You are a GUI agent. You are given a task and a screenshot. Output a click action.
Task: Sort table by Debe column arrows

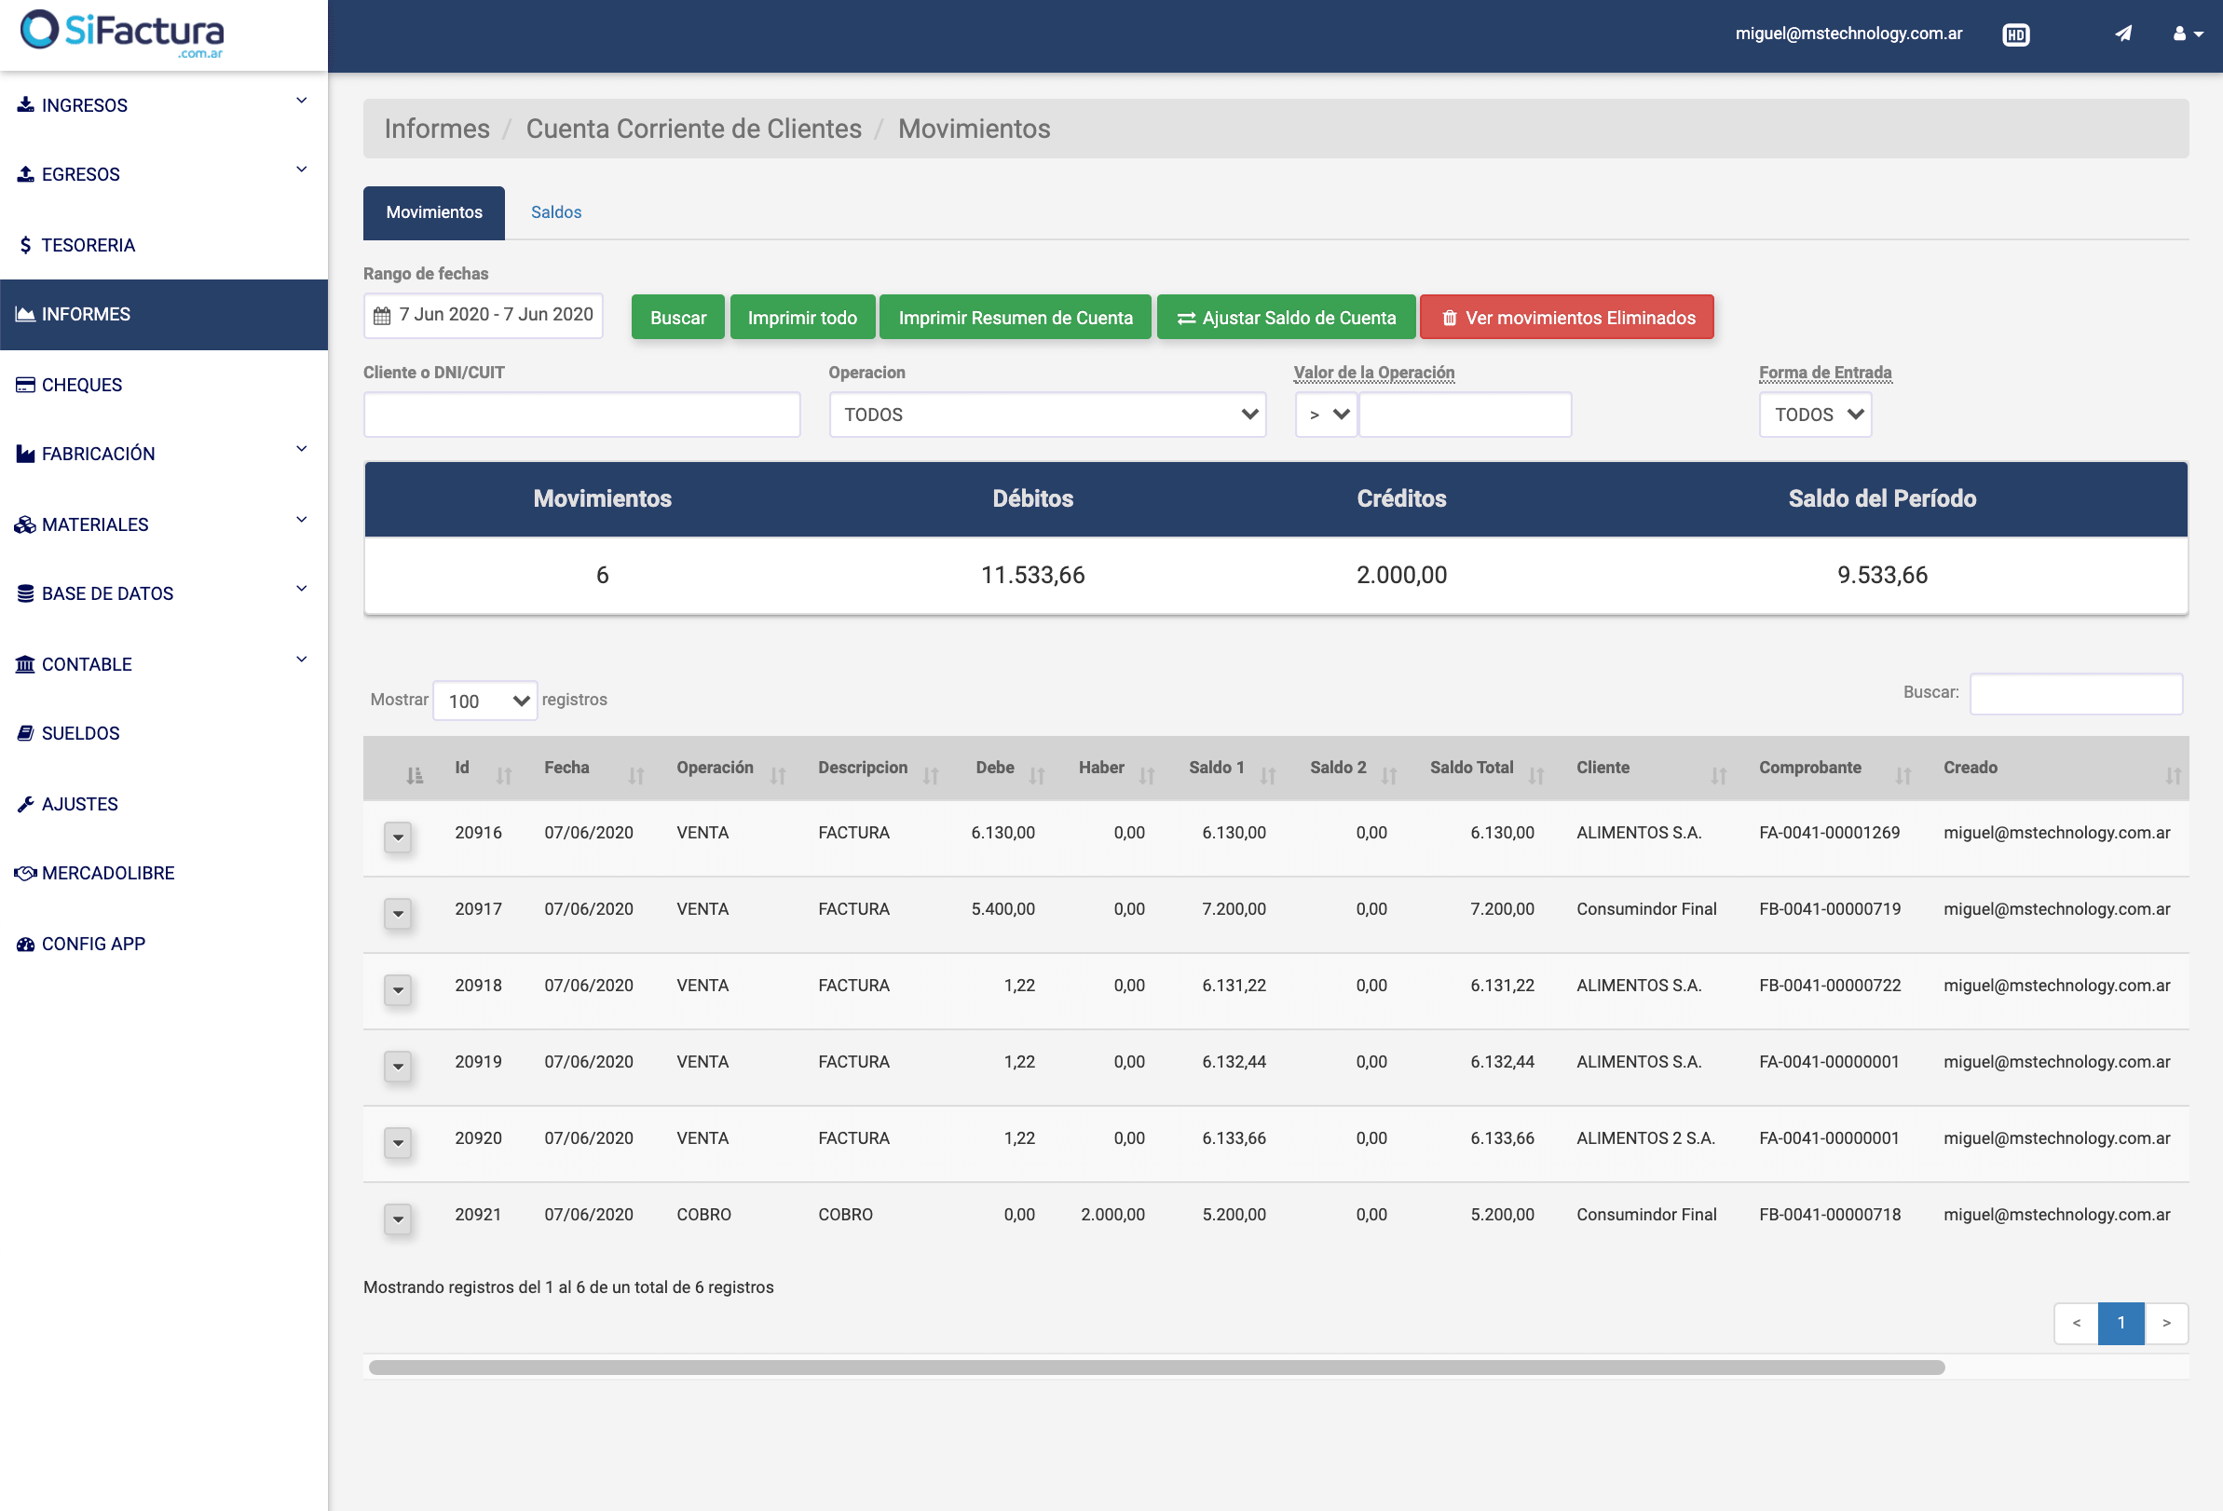click(x=1037, y=777)
